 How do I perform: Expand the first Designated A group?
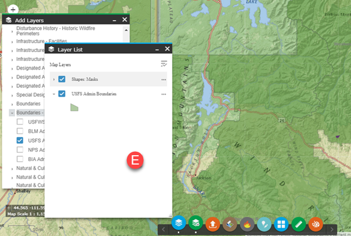pos(12,69)
